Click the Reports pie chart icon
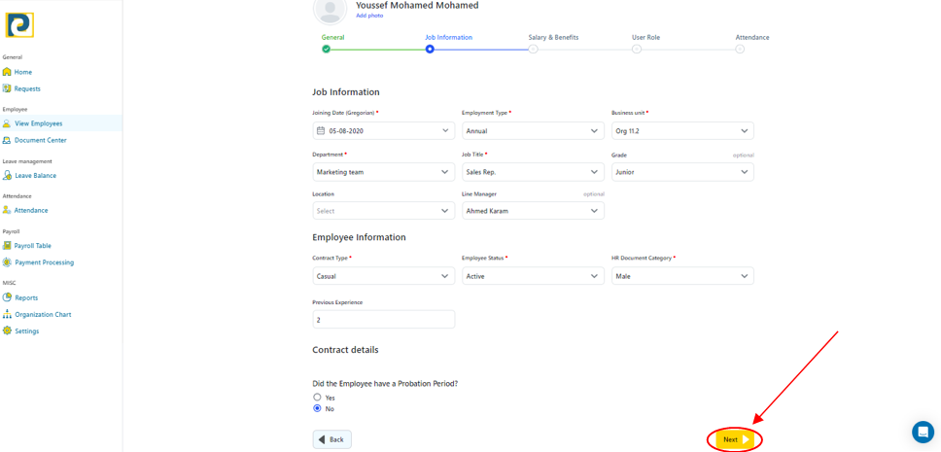Image resolution: width=941 pixels, height=452 pixels. pyautogui.click(x=7, y=297)
